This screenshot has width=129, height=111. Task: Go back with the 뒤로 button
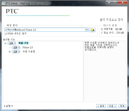101,106
